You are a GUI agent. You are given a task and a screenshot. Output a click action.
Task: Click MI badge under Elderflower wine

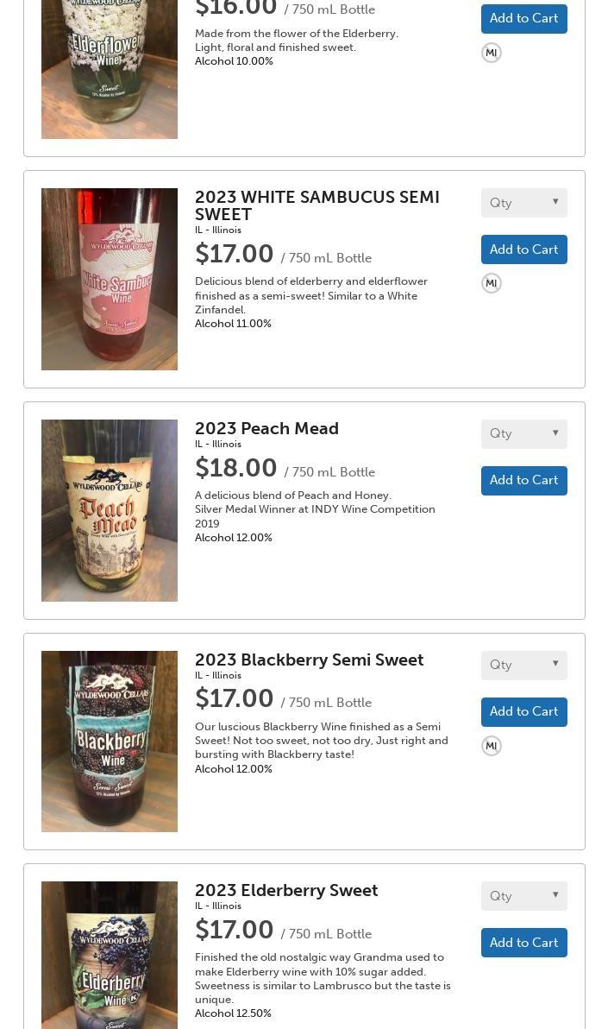[x=492, y=53]
